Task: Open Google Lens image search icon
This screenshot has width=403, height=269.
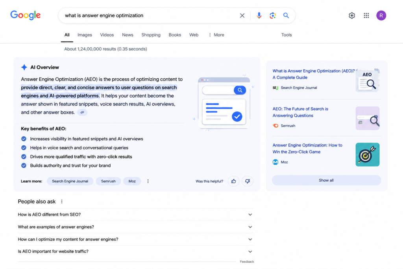Action: (x=272, y=15)
